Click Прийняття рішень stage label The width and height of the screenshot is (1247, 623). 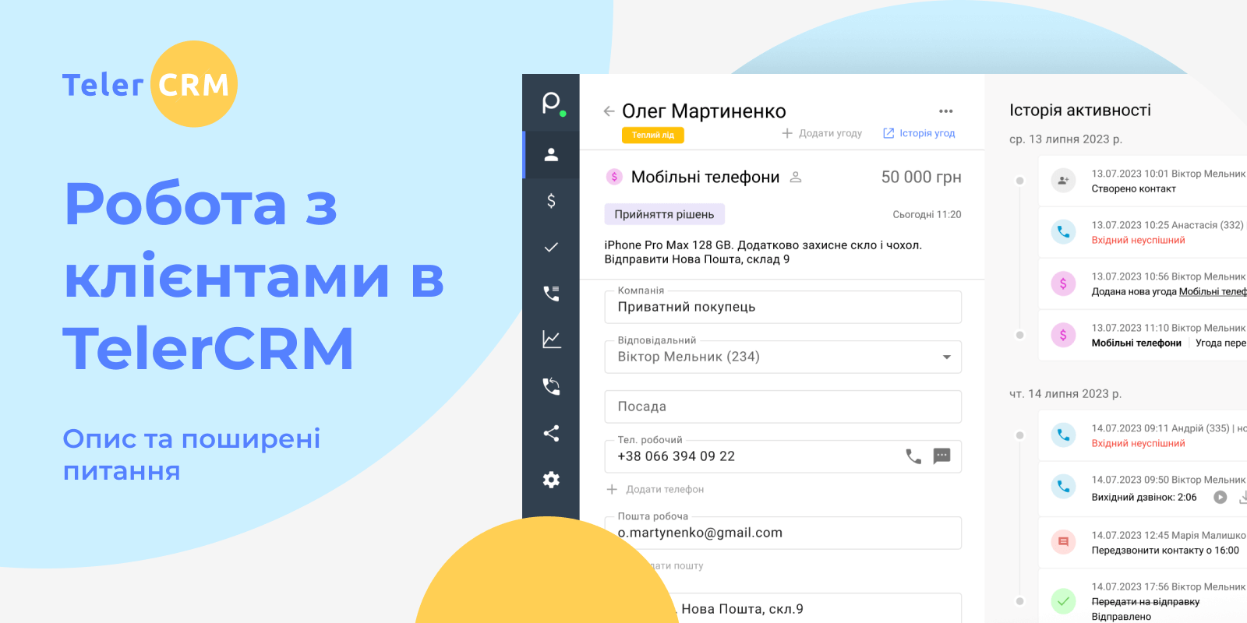point(664,214)
